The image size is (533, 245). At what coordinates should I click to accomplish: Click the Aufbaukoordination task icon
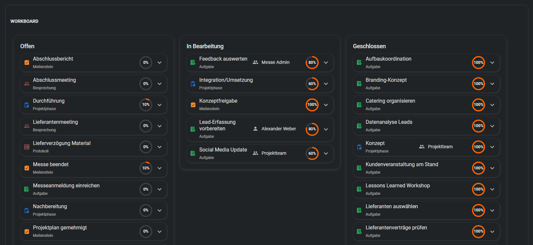pos(359,63)
